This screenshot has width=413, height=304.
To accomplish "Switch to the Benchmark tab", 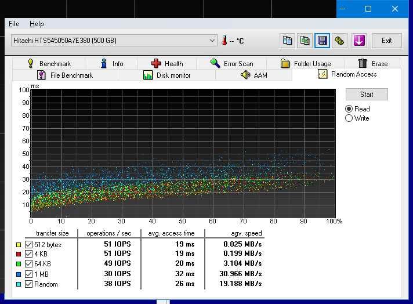I will click(49, 63).
